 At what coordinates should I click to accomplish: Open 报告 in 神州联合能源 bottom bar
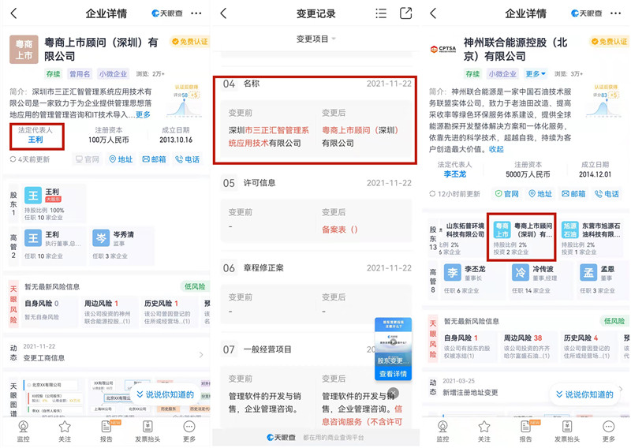click(526, 431)
